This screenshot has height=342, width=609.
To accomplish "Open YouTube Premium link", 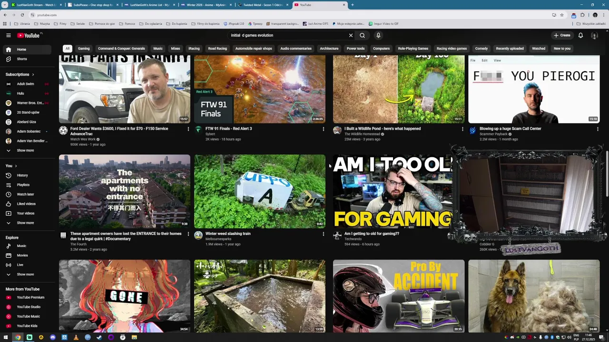I will 27,297.
